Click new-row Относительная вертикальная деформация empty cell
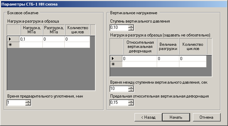This screenshot has width=228, height=126. [x=139, y=64]
